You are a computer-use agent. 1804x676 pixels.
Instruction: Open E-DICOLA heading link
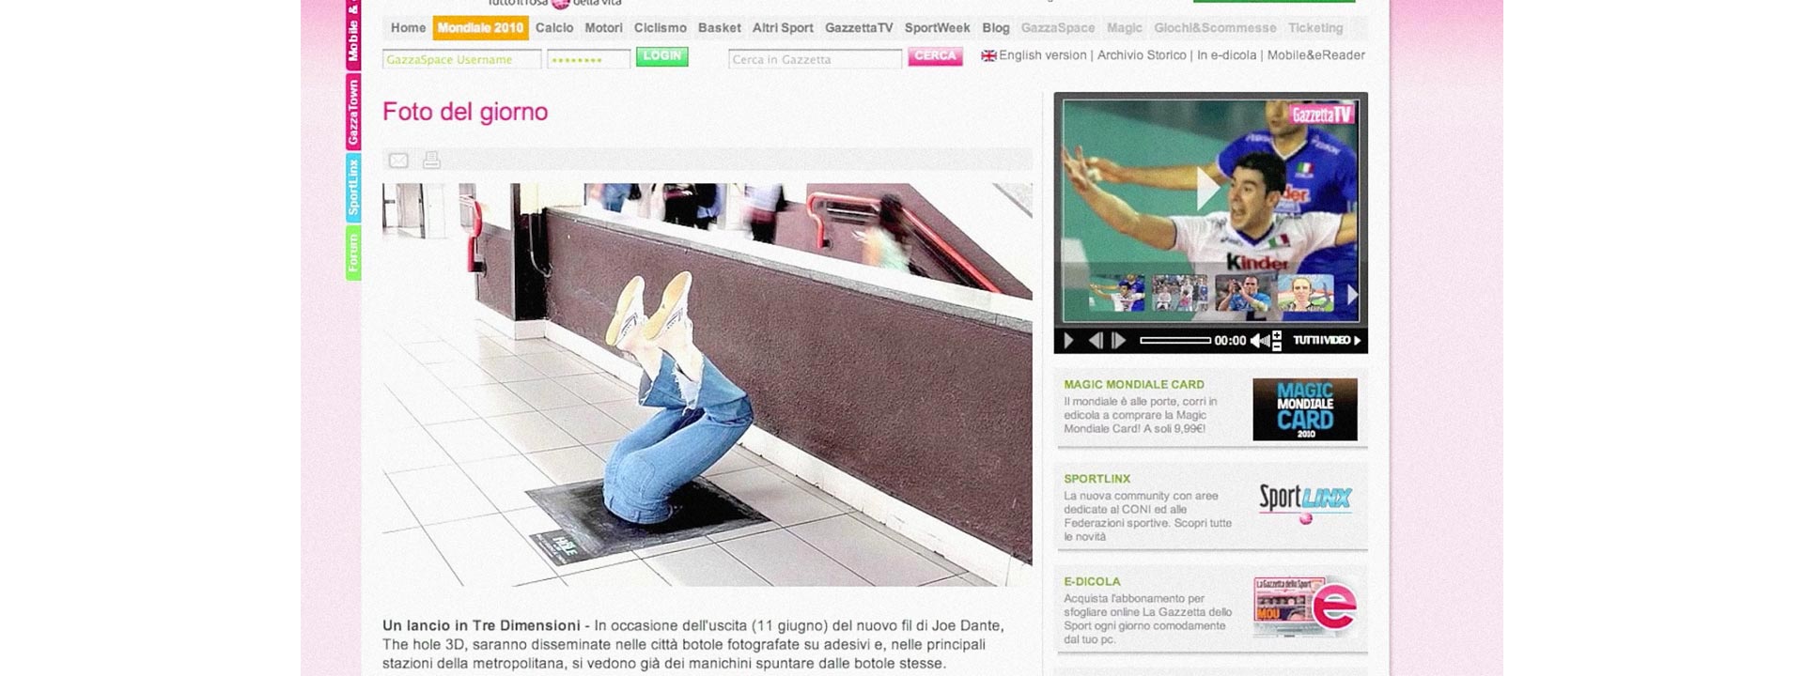point(1092,581)
